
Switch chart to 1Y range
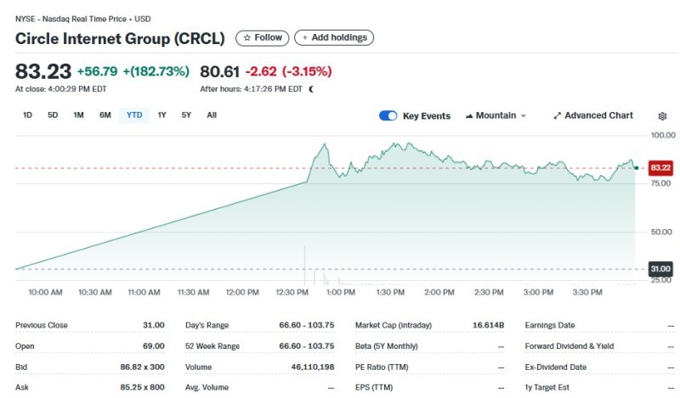161,115
